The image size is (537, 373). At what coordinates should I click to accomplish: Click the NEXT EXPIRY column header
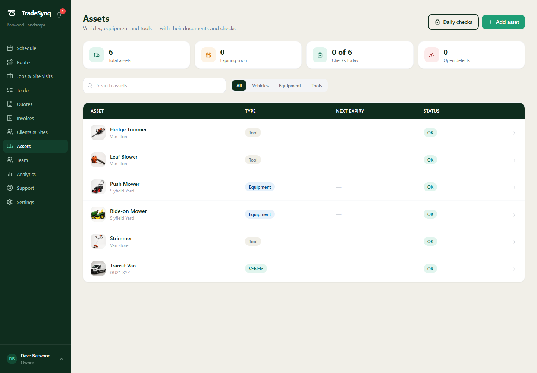(350, 111)
